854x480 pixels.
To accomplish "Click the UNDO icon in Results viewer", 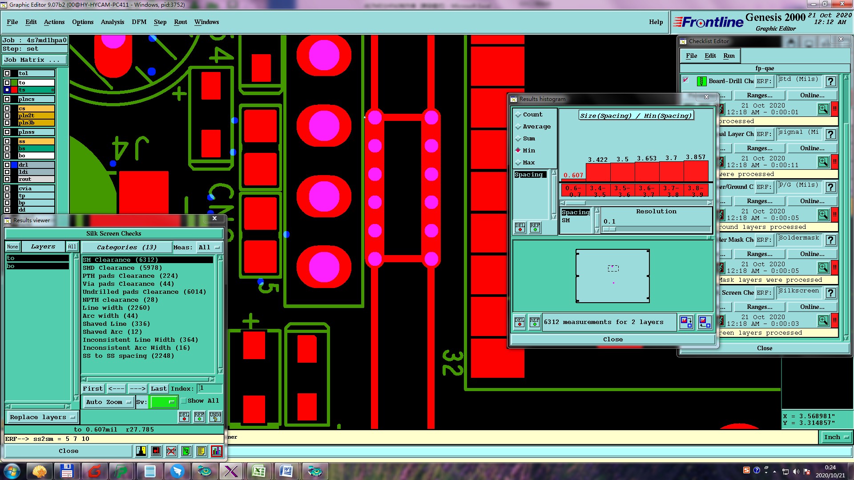I will click(215, 417).
